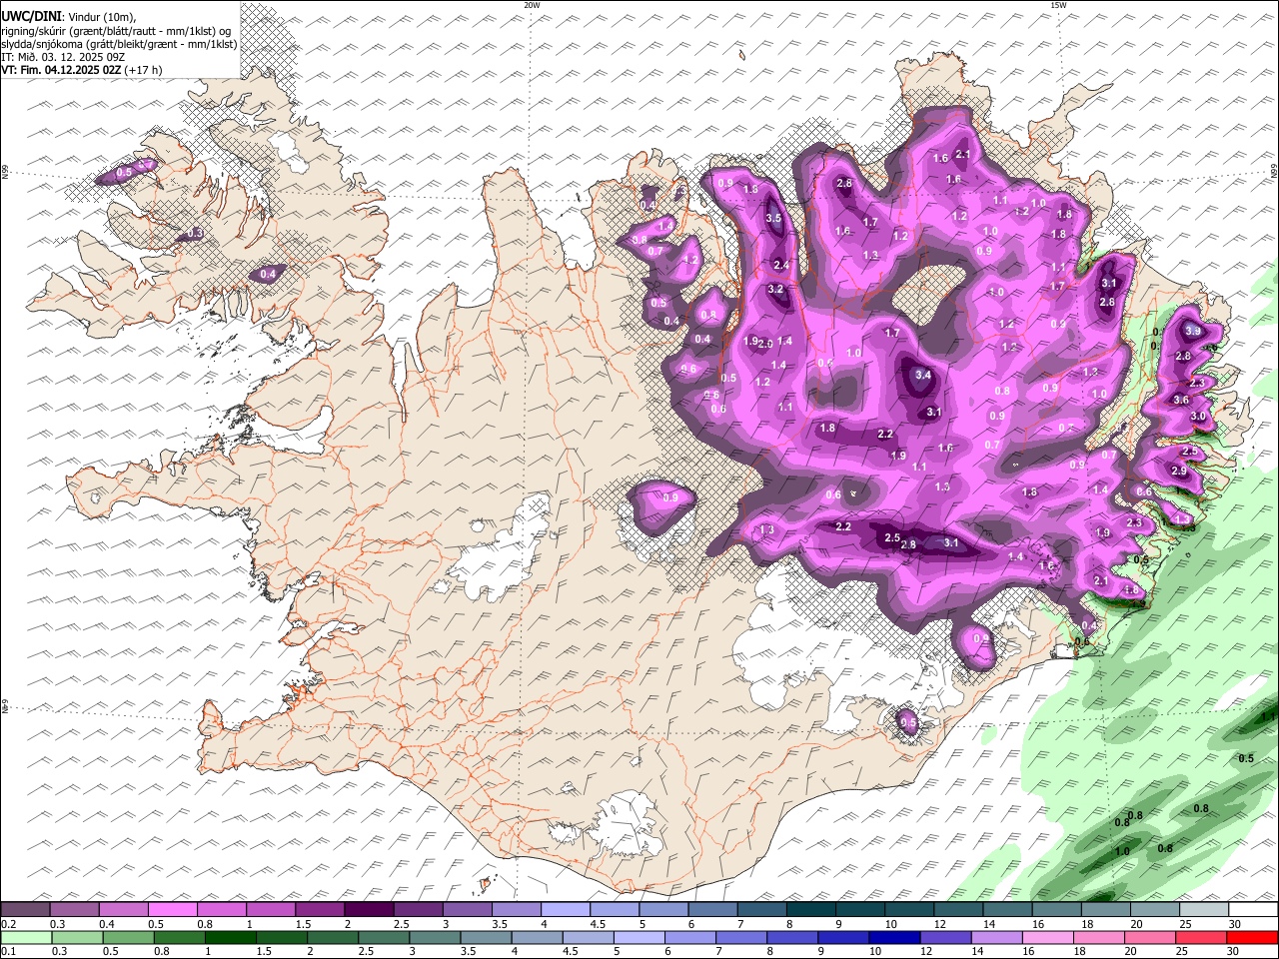Select lower legend bright red swatch labeled 30

tap(1251, 937)
